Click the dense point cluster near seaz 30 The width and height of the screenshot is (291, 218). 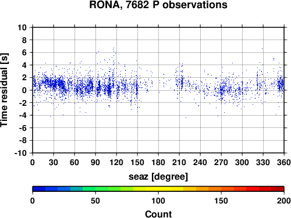tap(55, 83)
